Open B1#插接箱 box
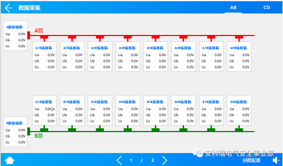Image resolution: width=283 pixels, height=166 pixels. (44, 110)
